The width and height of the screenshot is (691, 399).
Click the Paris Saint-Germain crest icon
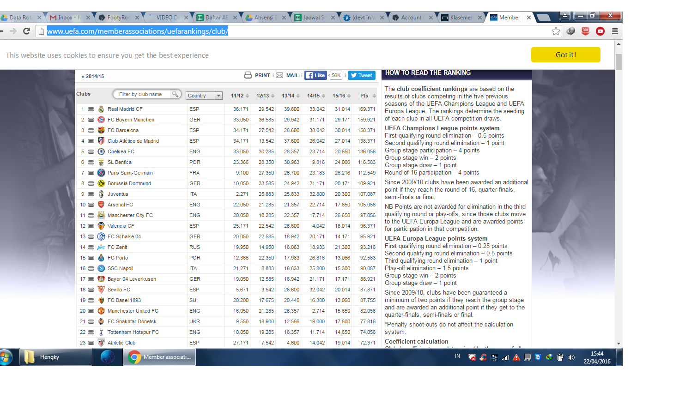101,173
